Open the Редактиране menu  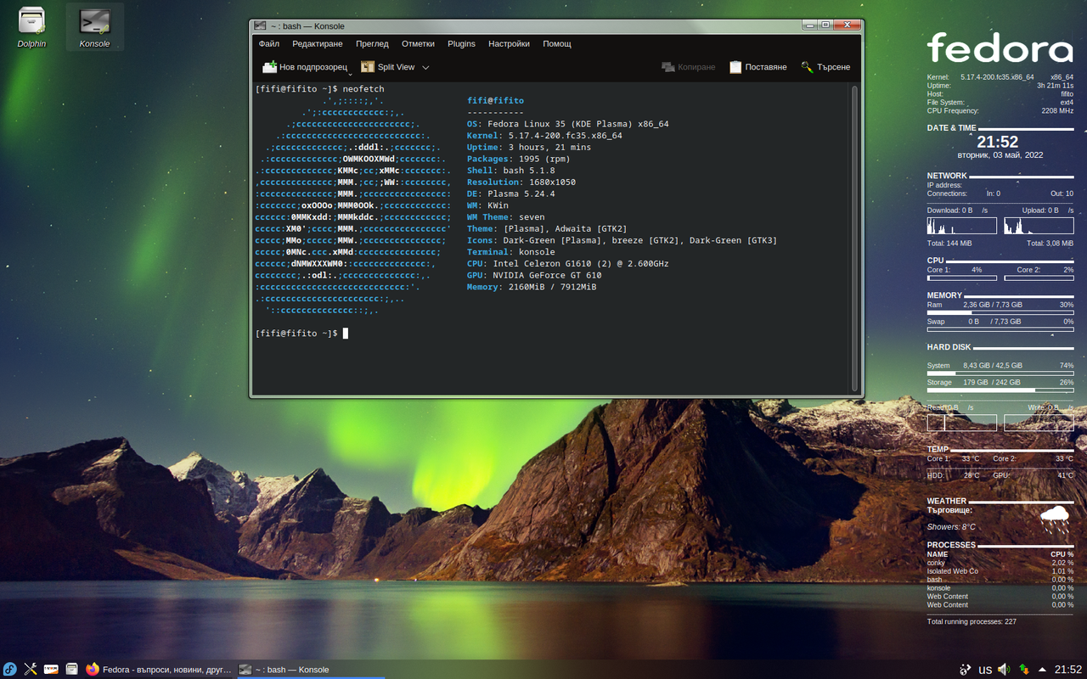(318, 43)
